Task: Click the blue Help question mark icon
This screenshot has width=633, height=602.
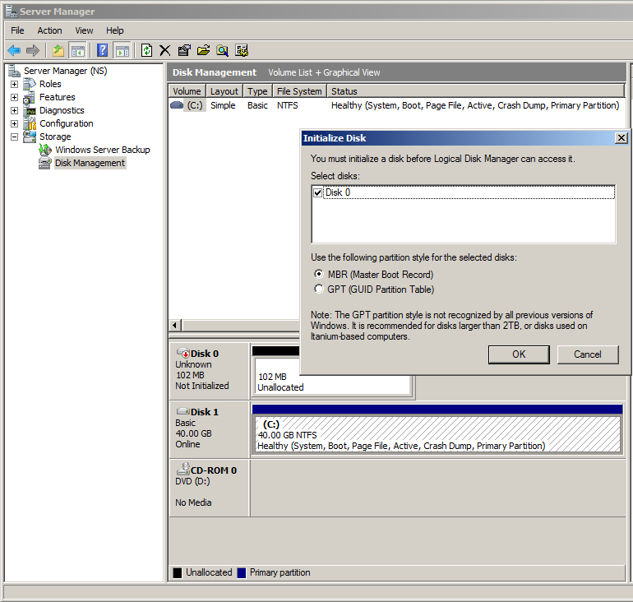Action: 102,50
